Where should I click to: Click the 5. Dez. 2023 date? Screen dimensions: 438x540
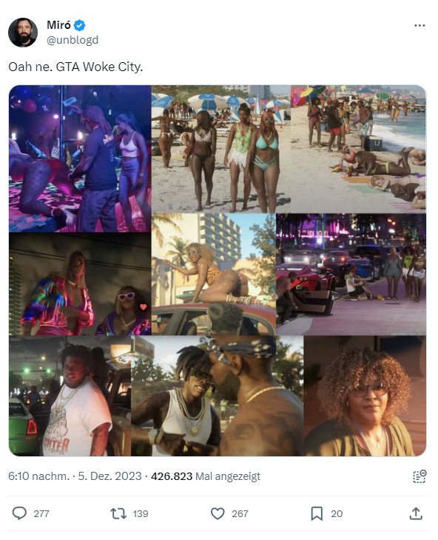pos(109,476)
